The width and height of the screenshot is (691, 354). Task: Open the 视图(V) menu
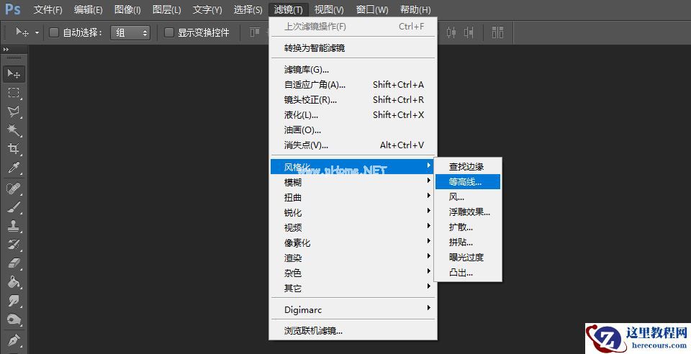(x=329, y=9)
